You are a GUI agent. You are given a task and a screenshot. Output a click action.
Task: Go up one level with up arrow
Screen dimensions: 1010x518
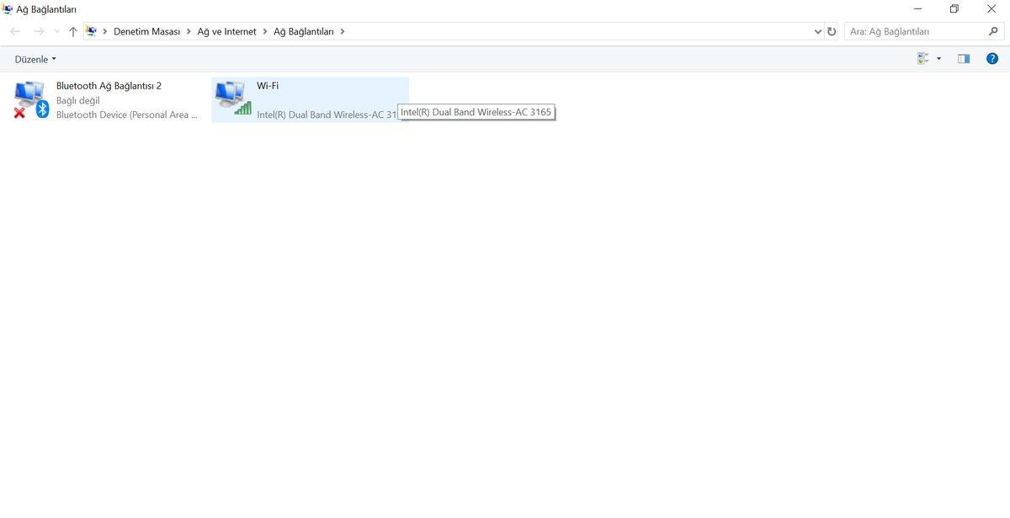click(x=73, y=32)
